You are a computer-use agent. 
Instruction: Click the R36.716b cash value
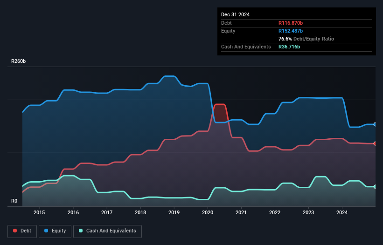click(x=289, y=47)
